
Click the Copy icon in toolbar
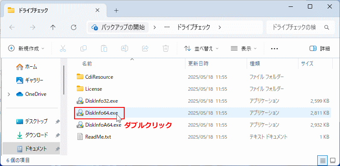point(84,48)
